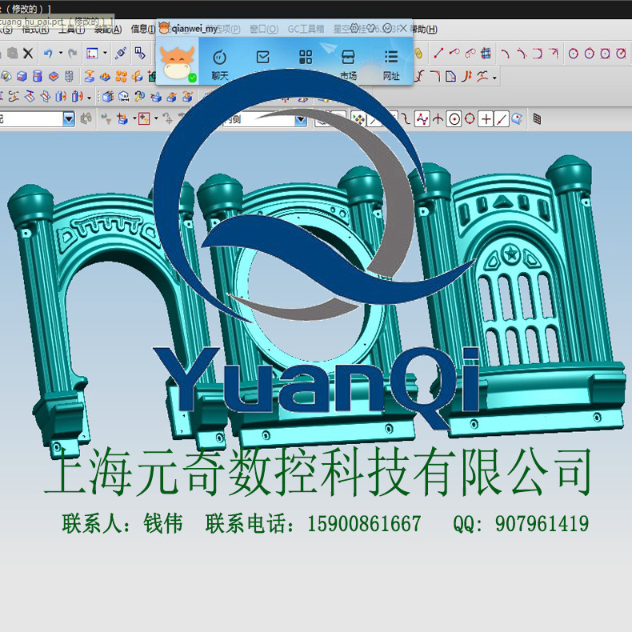632x632 pixels.
Task: Open the Qianniu apps grid icon
Action: [306, 57]
